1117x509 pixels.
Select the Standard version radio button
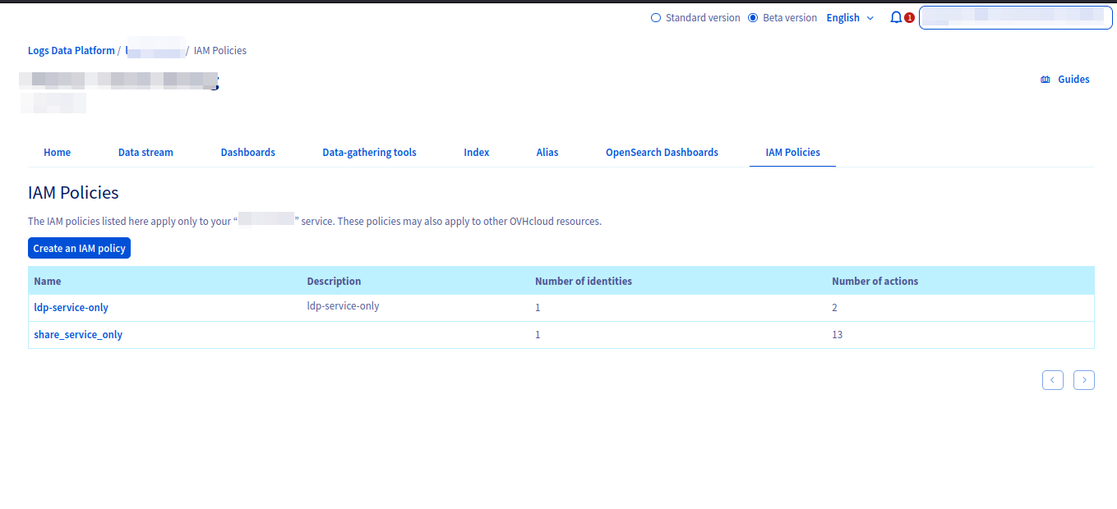coord(656,18)
